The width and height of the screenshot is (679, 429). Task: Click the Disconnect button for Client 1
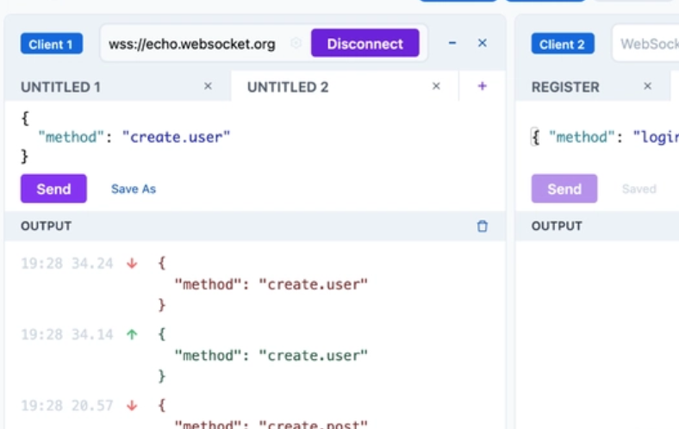364,43
